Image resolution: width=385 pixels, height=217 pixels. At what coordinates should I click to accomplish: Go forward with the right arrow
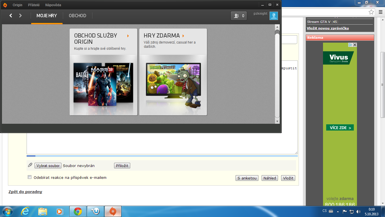click(20, 16)
